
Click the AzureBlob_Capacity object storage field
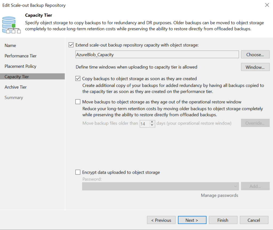157,54
